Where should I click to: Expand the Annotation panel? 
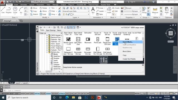point(98,17)
